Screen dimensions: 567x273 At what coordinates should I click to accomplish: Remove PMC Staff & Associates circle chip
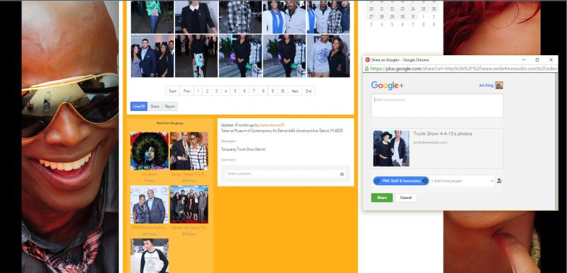coord(425,181)
